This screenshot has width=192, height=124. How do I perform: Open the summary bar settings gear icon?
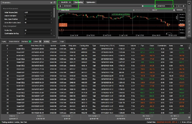(189, 117)
